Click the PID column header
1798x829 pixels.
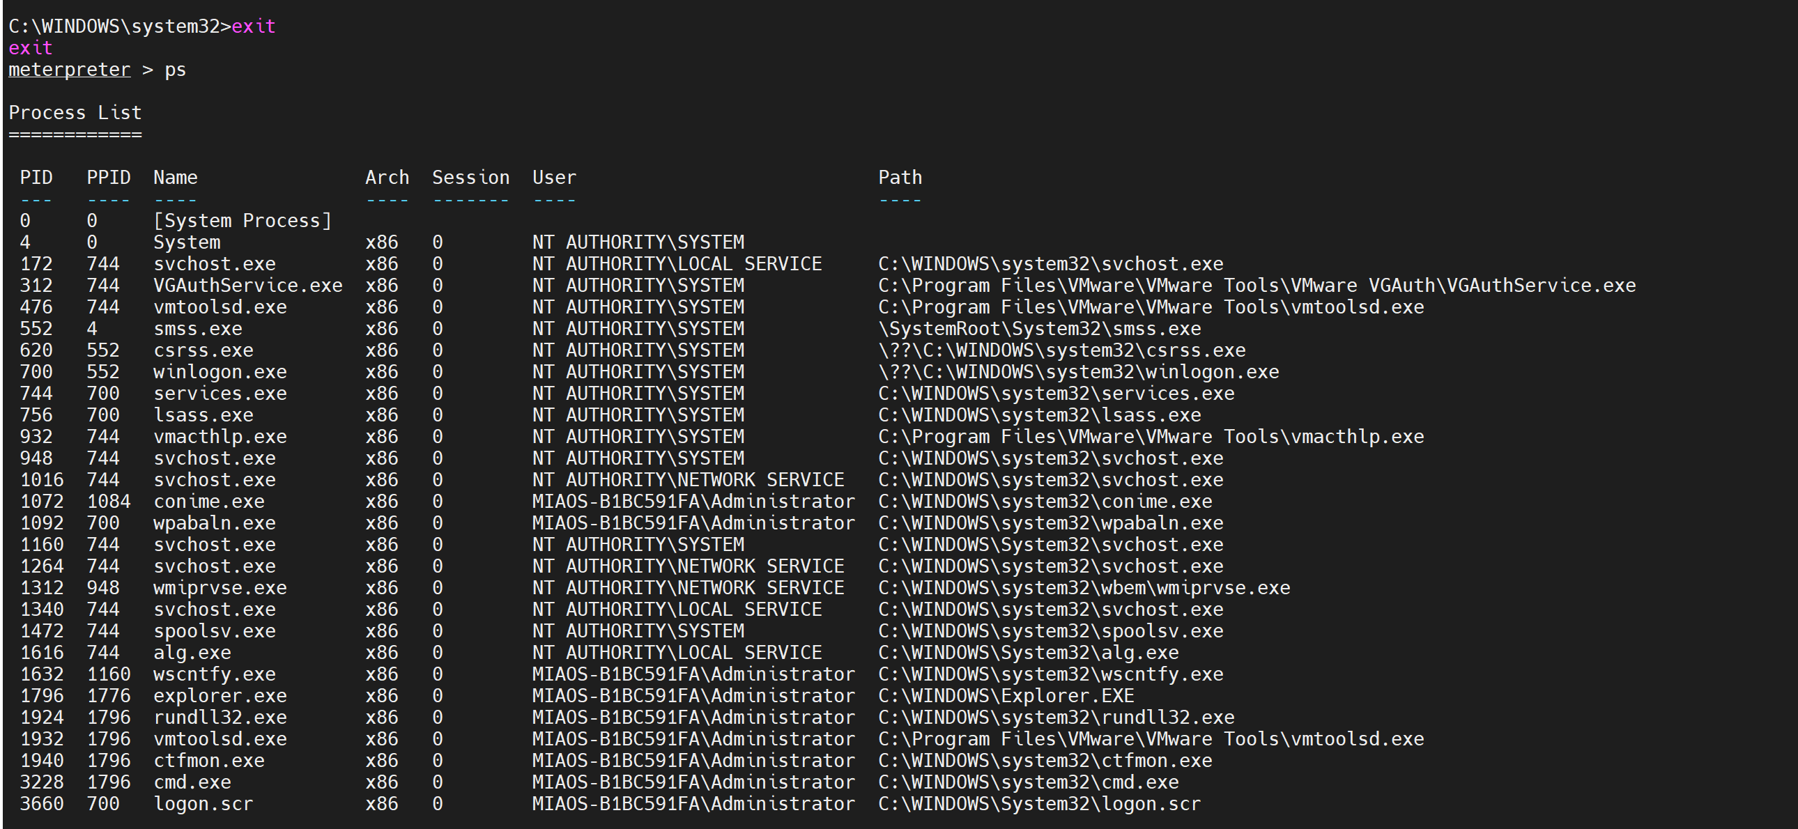coord(36,177)
